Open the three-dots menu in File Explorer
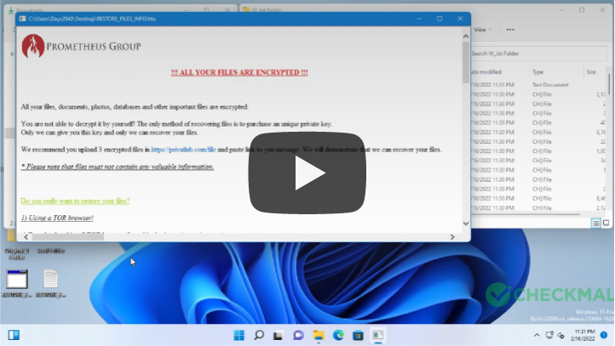The image size is (615, 346). point(510,30)
